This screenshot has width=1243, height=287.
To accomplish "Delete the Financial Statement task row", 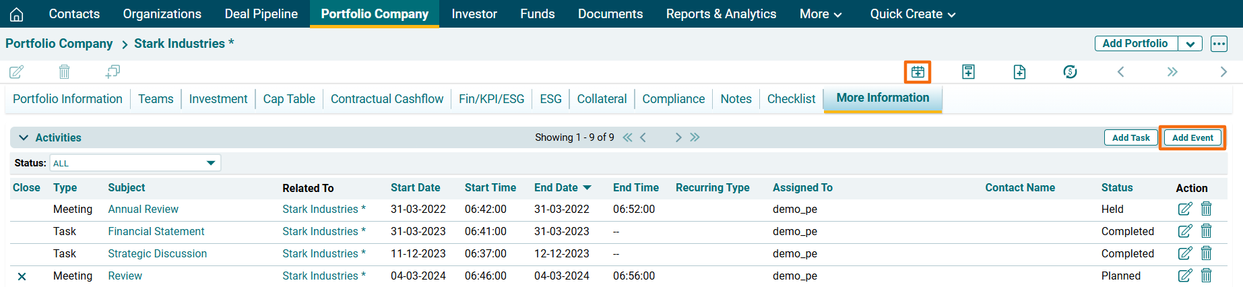I will click(1206, 231).
